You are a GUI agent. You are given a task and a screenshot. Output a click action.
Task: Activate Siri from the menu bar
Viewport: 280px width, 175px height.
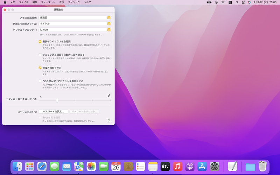click(x=249, y=2)
